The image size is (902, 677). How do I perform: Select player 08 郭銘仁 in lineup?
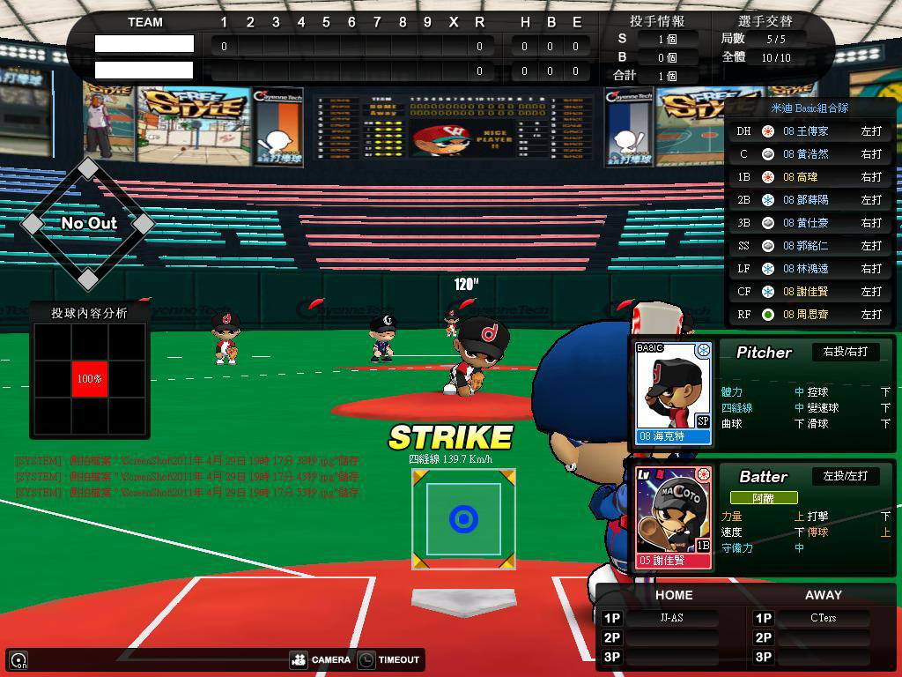pos(805,246)
